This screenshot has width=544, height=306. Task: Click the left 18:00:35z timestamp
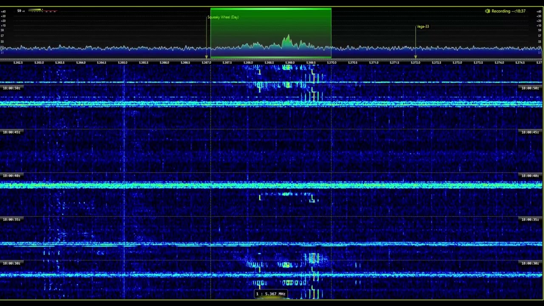pyautogui.click(x=11, y=219)
